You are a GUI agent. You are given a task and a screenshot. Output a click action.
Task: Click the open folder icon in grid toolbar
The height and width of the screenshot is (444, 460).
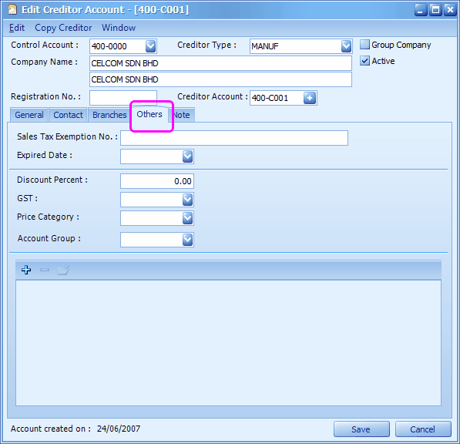(63, 270)
